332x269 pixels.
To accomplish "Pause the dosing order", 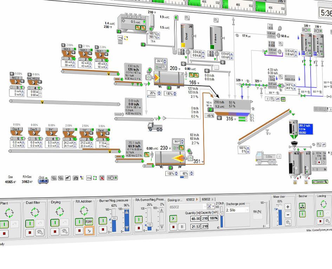I will (x=182, y=227).
